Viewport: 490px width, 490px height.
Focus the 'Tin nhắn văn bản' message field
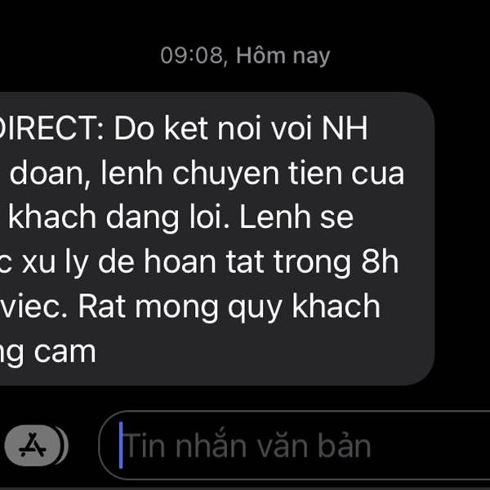[x=294, y=445]
